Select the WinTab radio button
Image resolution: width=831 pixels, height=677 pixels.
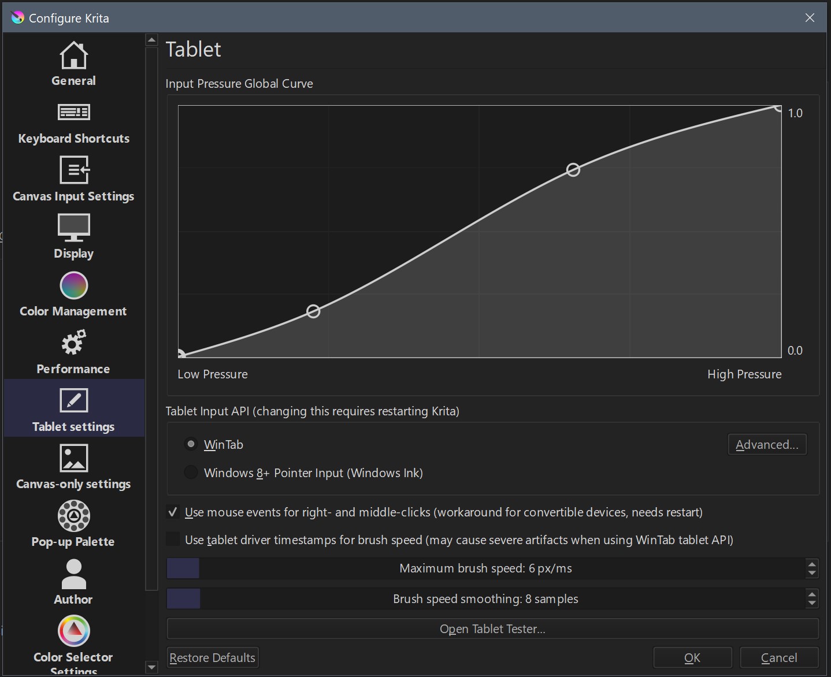click(x=191, y=444)
